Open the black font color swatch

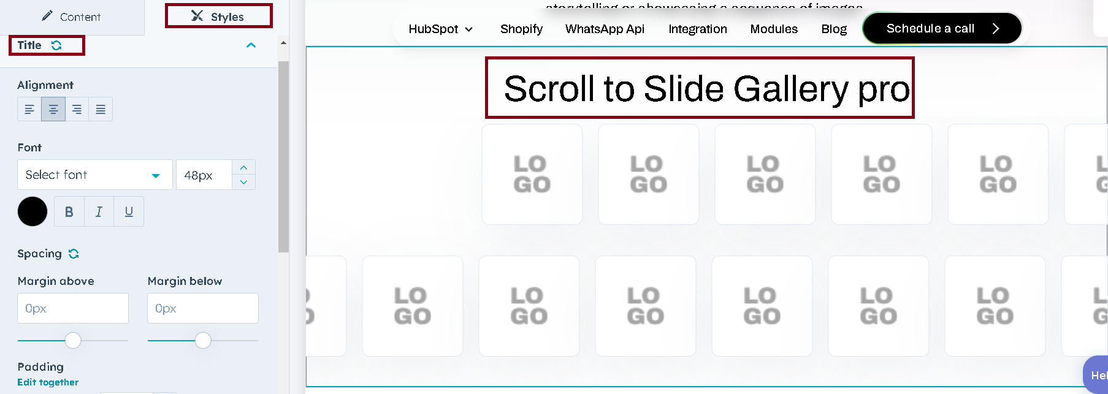[x=32, y=211]
